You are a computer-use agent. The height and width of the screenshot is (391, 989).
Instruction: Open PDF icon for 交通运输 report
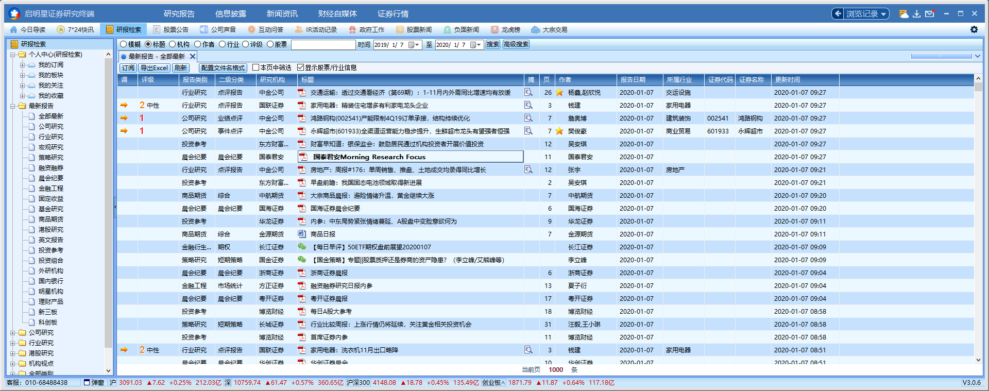click(302, 93)
